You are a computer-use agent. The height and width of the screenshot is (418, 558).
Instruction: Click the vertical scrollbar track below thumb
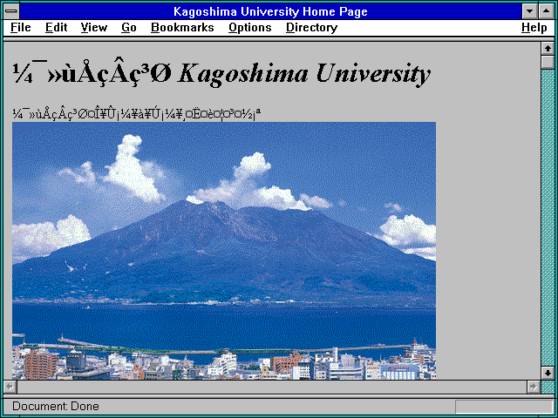coord(548,218)
